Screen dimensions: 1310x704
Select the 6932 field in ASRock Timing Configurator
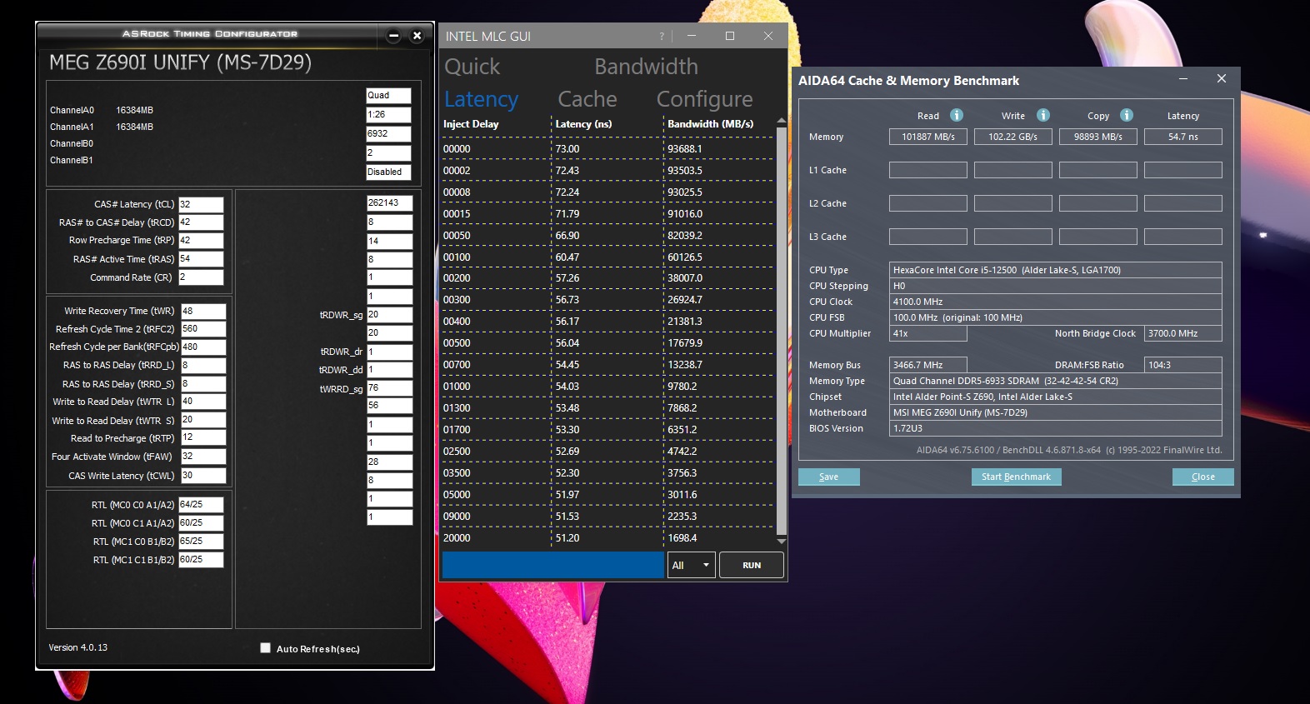[388, 134]
